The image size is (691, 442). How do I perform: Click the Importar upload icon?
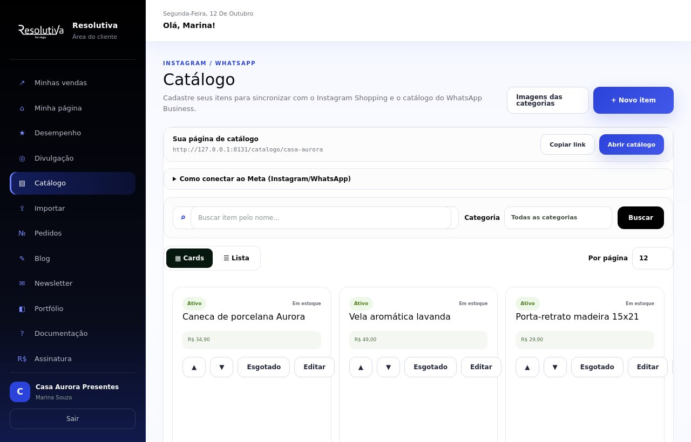pos(22,208)
